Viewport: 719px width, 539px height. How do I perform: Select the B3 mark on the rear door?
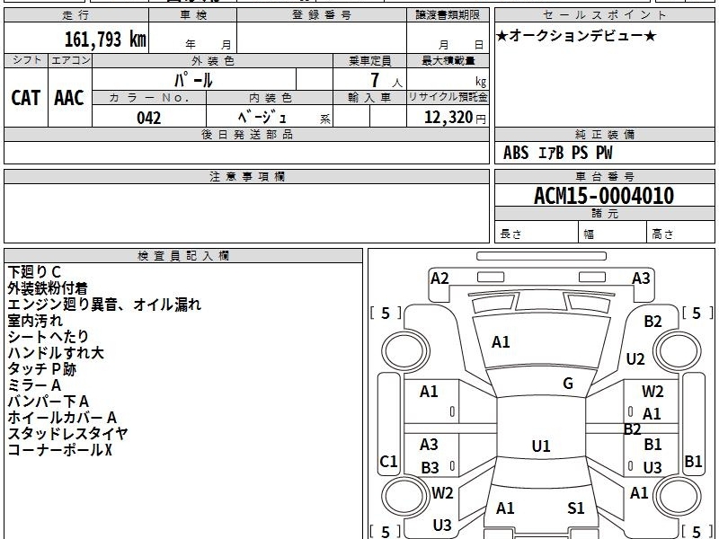tap(431, 467)
